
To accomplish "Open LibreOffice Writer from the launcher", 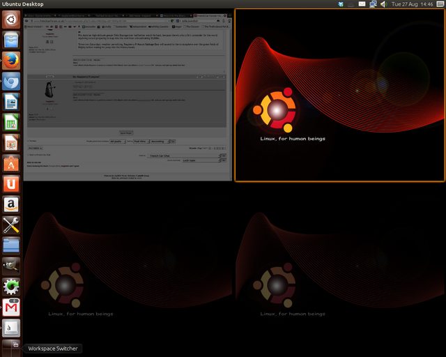I will [x=11, y=102].
